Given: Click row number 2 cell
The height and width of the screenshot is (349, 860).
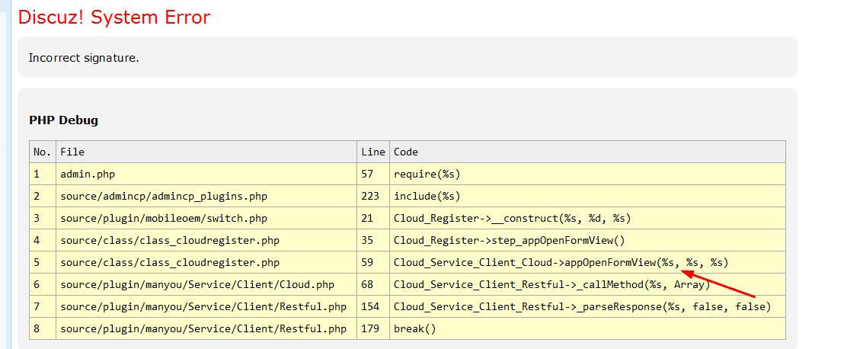Looking at the screenshot, I should [x=43, y=196].
